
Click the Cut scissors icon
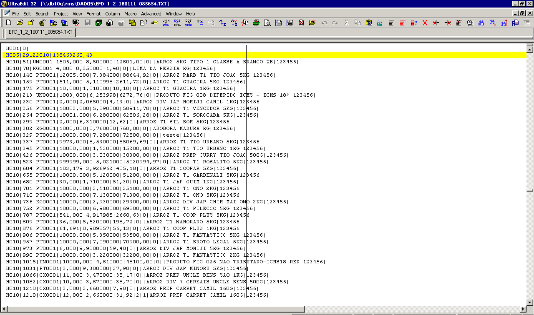(x=346, y=22)
